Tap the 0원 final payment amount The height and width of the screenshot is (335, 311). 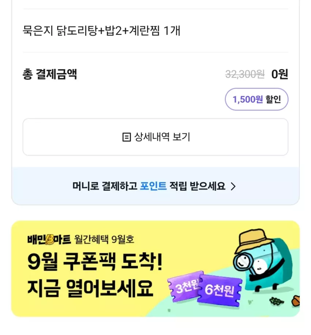pos(280,74)
